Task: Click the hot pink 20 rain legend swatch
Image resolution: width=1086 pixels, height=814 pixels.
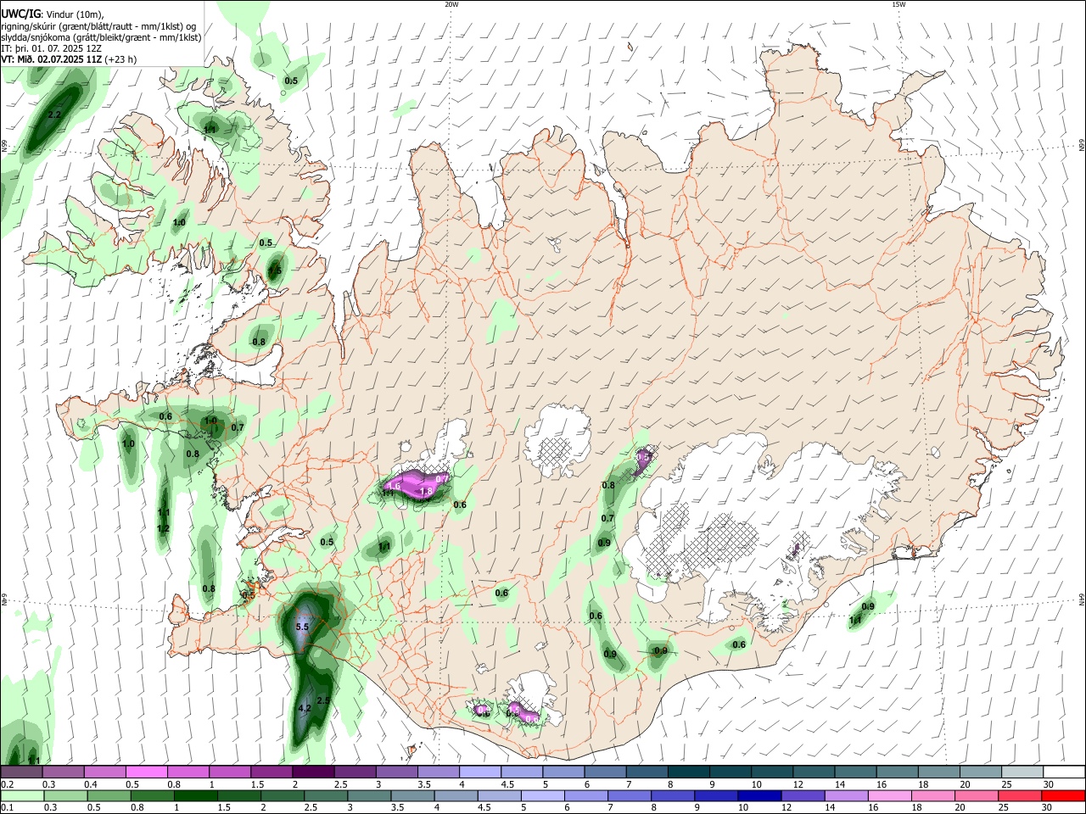Action: click(976, 796)
